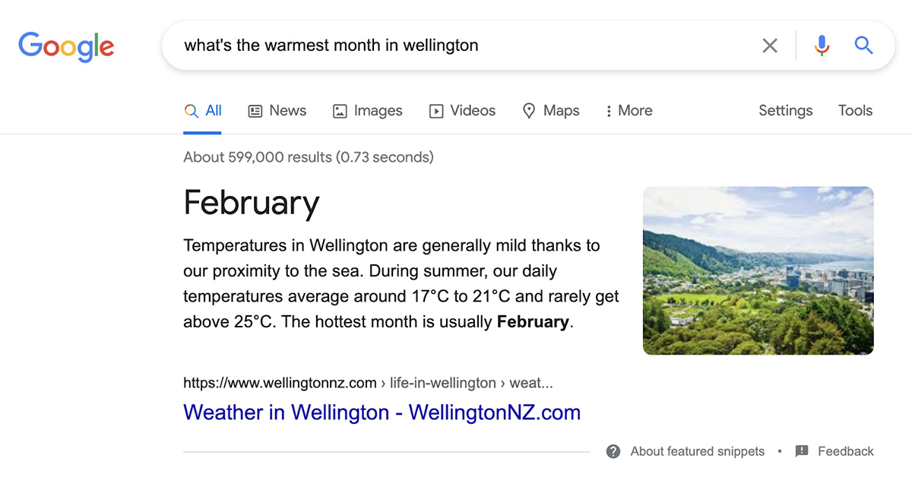The image size is (912, 480).
Task: Open the Google logo homepage
Action: point(66,46)
